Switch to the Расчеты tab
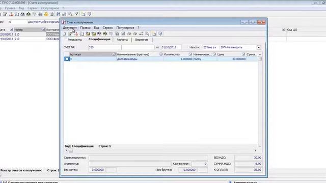This screenshot has height=183, width=326. pos(122,40)
